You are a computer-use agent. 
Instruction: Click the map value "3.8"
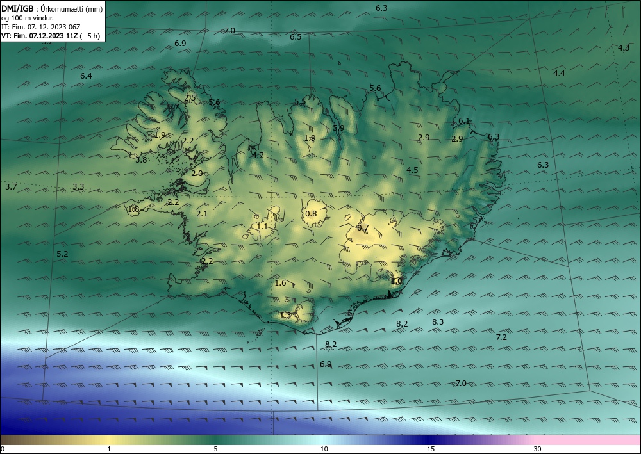(141, 160)
